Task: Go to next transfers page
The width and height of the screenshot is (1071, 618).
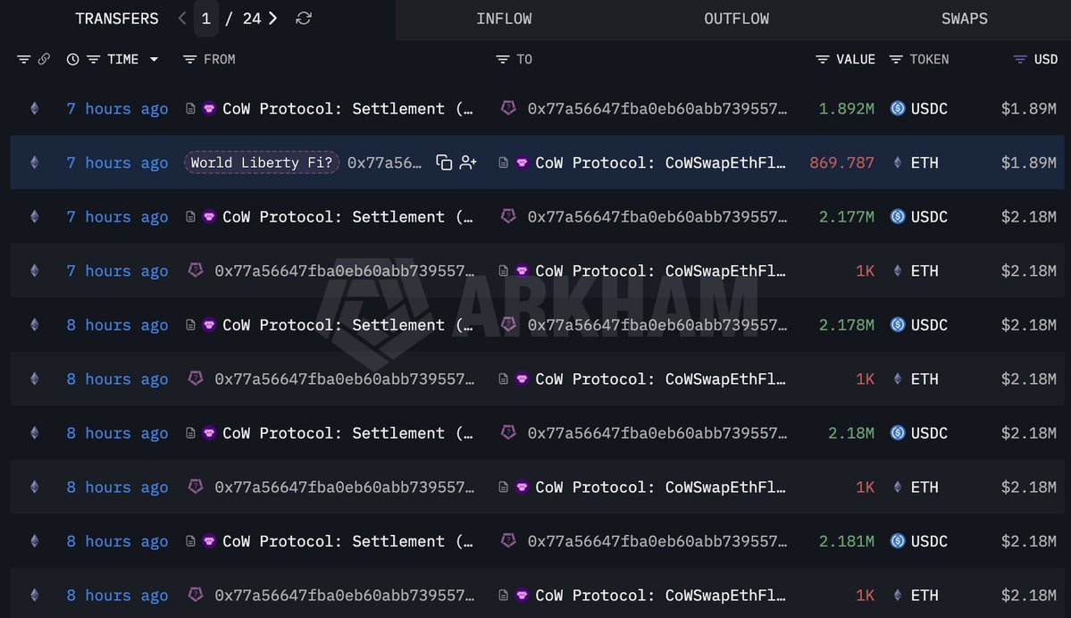Action: tap(272, 19)
